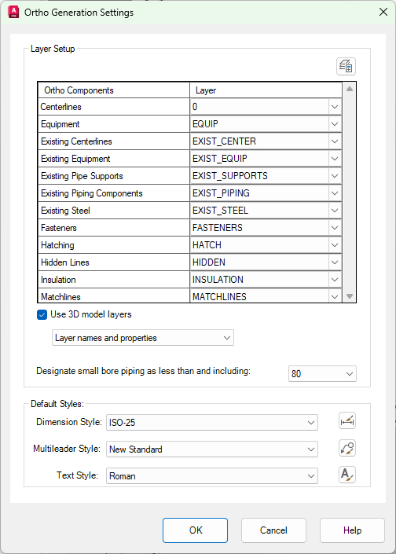This screenshot has height=554, width=396.
Task: Click the OK button
Action: pyautogui.click(x=195, y=530)
